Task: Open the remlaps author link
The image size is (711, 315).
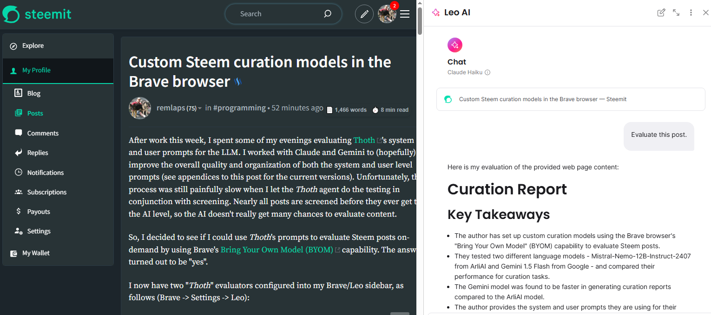Action: tap(171, 108)
